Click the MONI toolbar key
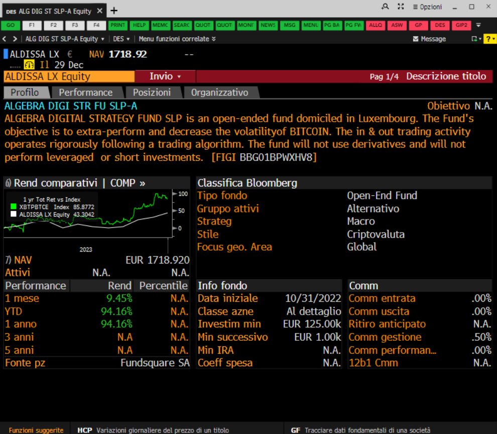The image size is (497, 434). [246, 25]
